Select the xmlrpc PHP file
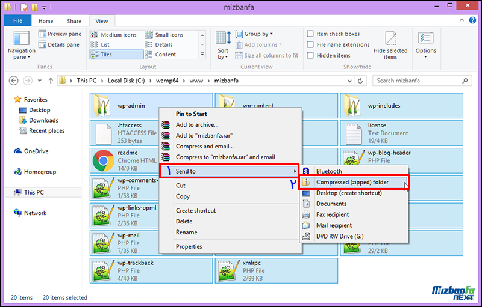The image size is (482, 307). (276, 270)
